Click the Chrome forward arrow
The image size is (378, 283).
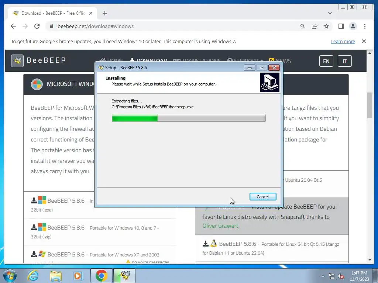[x=25, y=26]
